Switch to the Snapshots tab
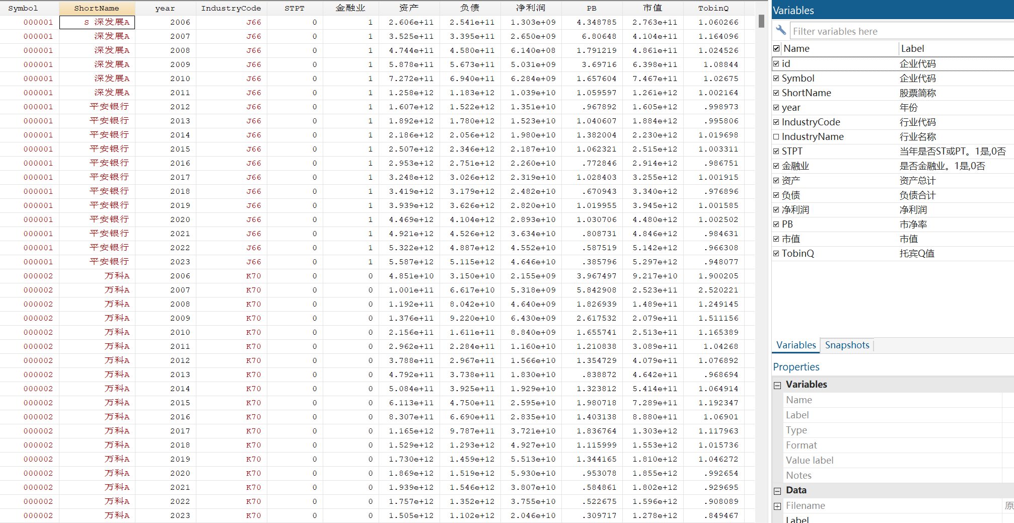Viewport: 1014px width, 523px height. tap(847, 345)
